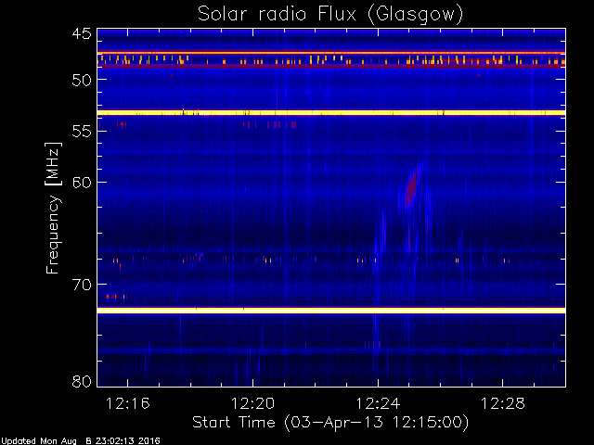The height and width of the screenshot is (445, 594).
Task: Click the 'Updated Mon Aug 8 23:02:13 2016' footer text
Action: (x=81, y=441)
